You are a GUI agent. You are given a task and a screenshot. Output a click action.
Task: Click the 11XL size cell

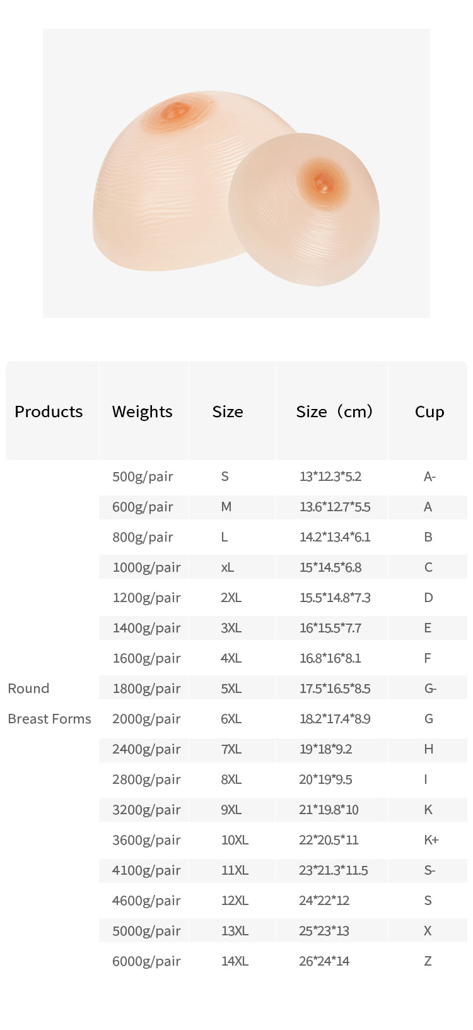click(235, 870)
